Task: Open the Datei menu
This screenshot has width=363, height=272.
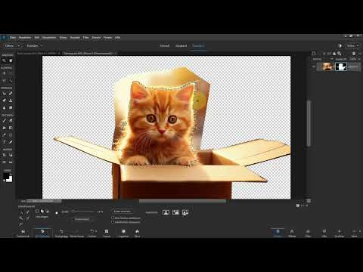Action: pyautogui.click(x=13, y=38)
